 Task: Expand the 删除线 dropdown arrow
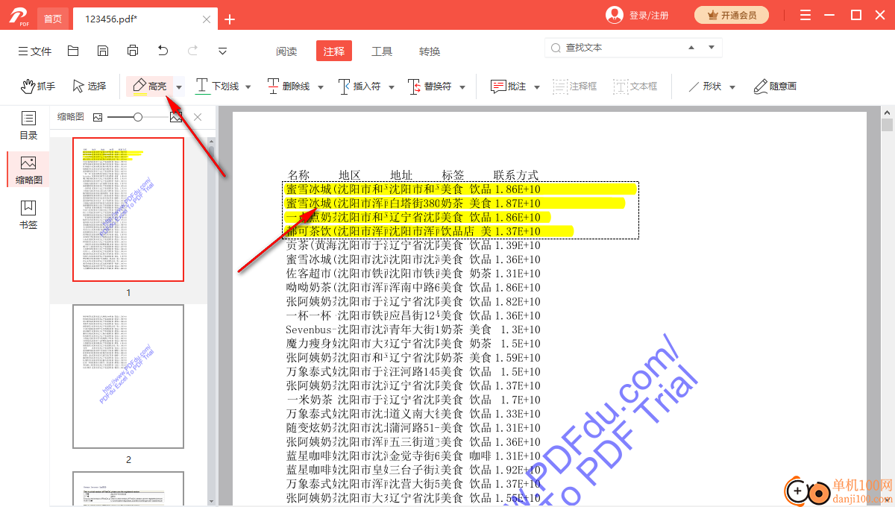click(x=321, y=87)
